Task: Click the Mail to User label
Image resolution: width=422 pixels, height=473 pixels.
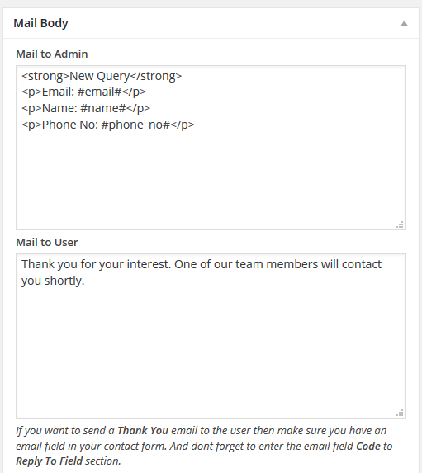Action: [47, 242]
